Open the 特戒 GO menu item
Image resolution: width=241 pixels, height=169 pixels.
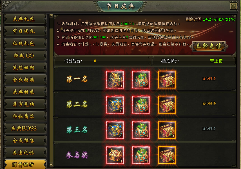pyautogui.click(x=25, y=55)
